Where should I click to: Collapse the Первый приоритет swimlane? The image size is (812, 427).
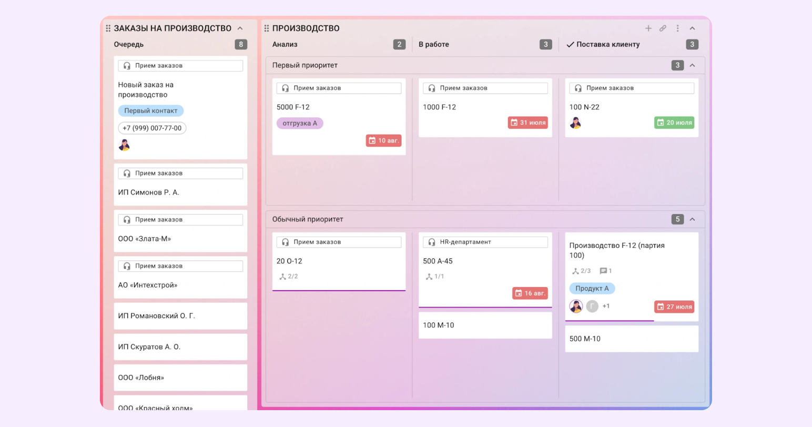[x=692, y=65]
